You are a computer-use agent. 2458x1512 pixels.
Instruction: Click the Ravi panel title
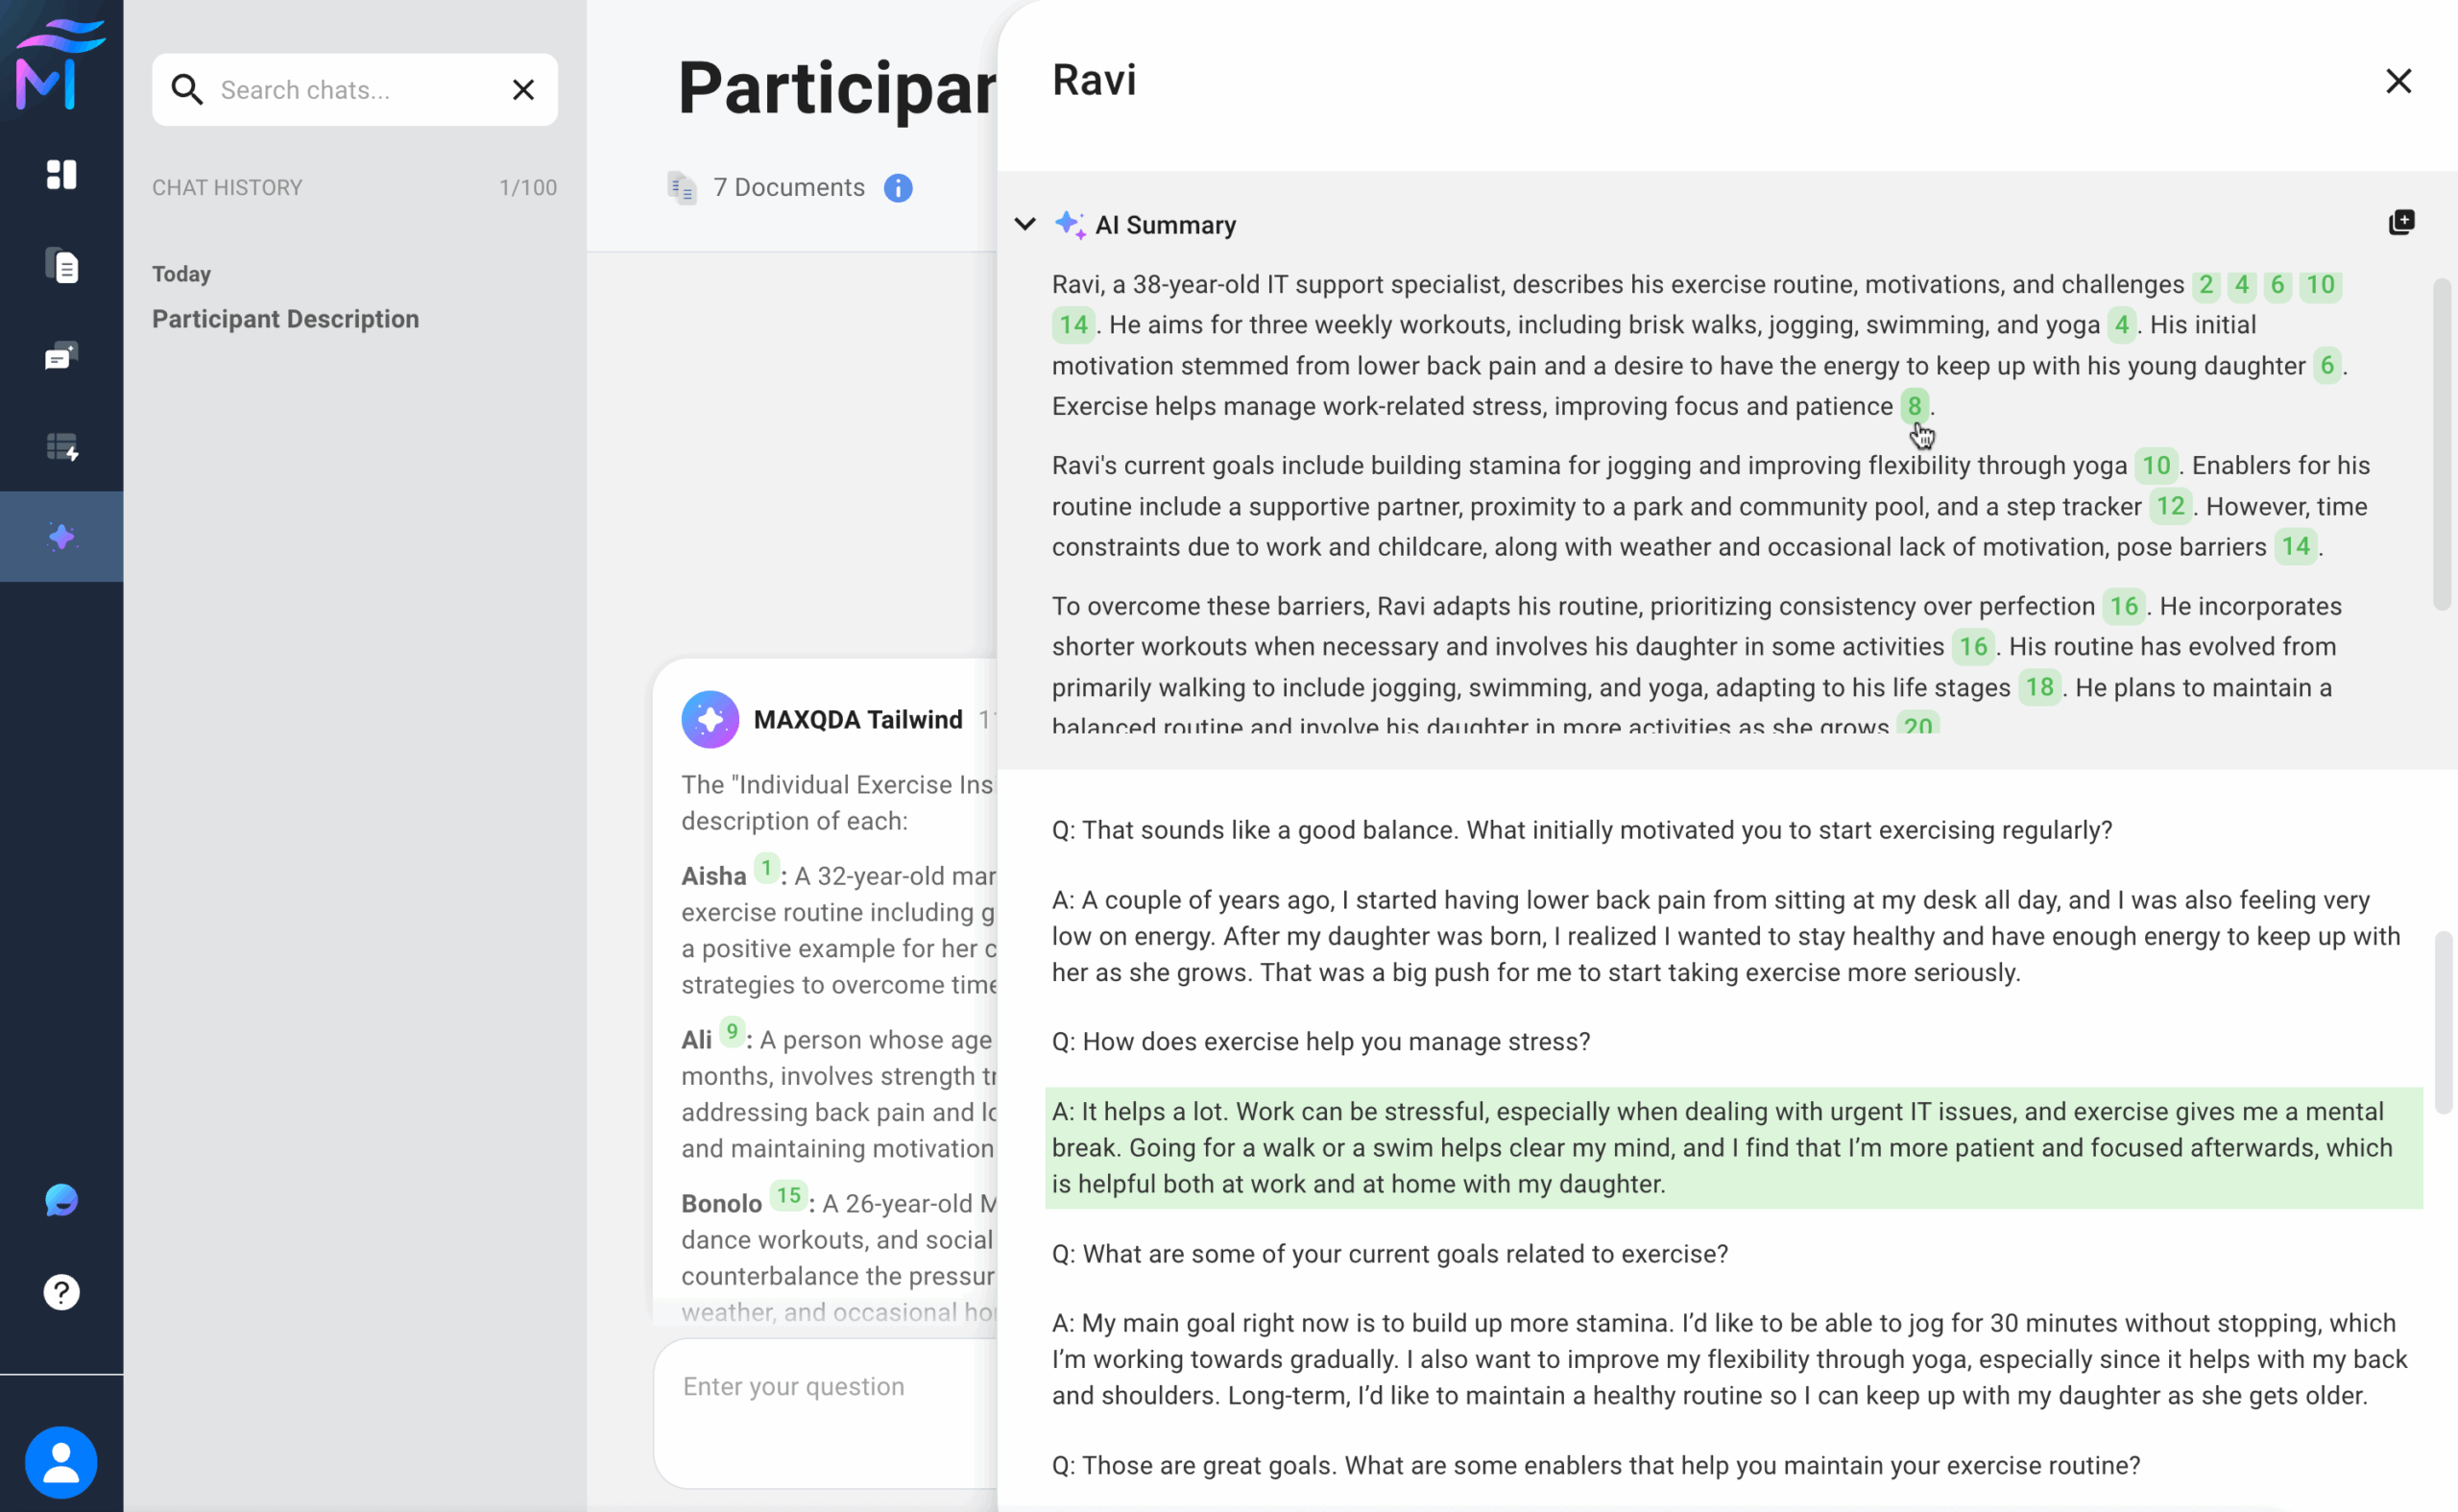point(1094,80)
